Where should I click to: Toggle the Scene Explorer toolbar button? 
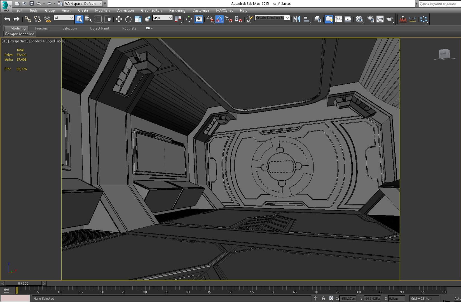[329, 19]
